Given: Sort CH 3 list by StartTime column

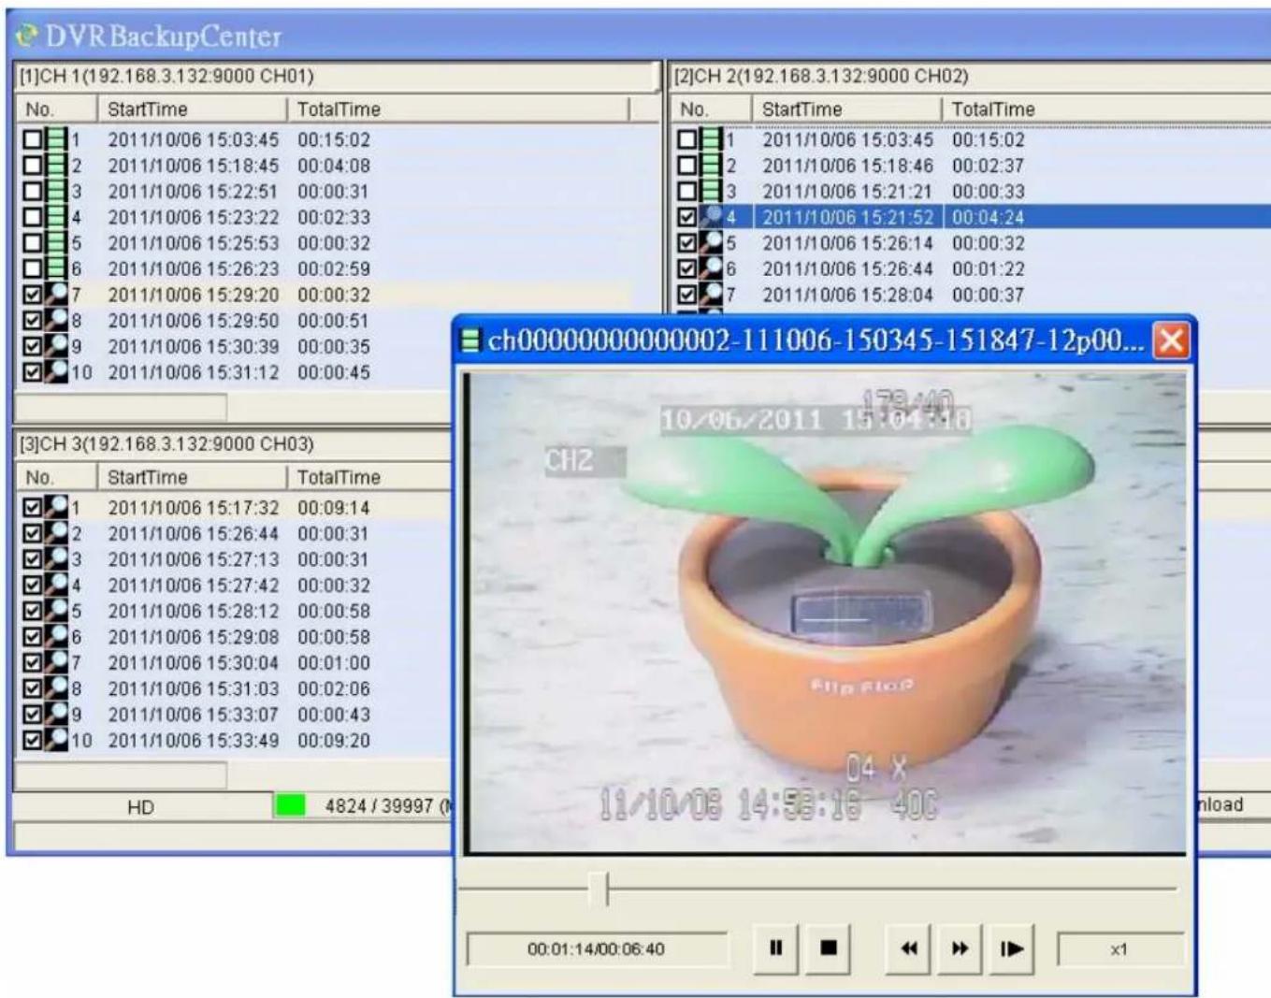Looking at the screenshot, I should coord(192,477).
